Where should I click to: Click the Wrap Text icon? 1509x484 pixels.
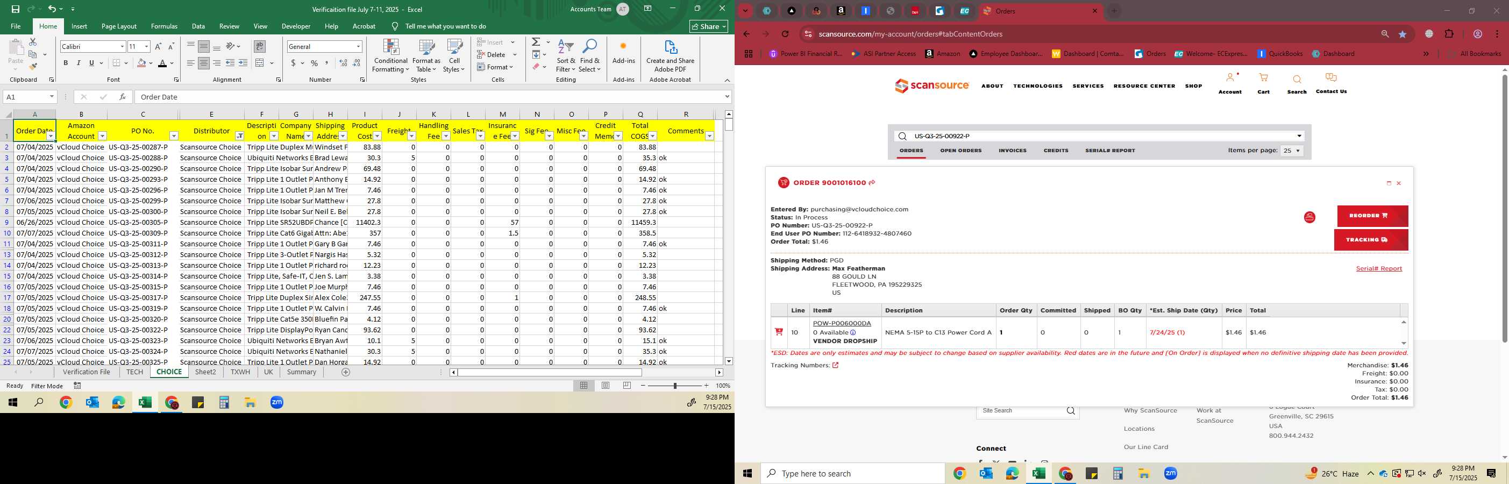pos(260,46)
